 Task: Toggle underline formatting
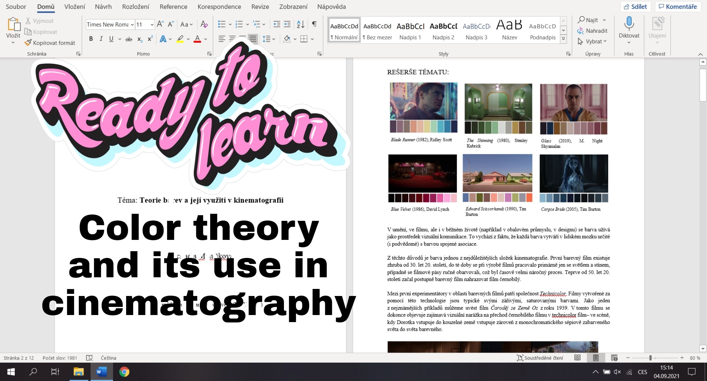coord(111,39)
